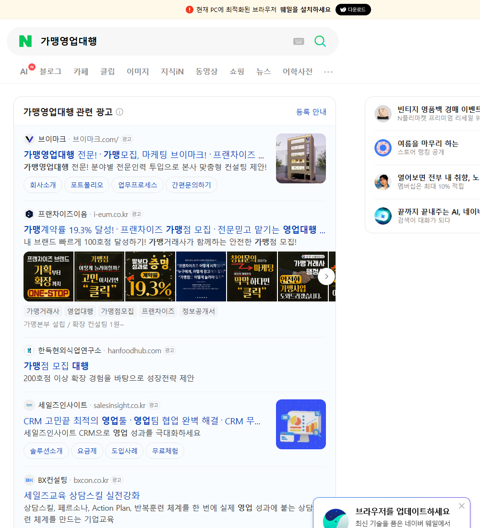Switch to the 뉴스 tab

[x=264, y=72]
